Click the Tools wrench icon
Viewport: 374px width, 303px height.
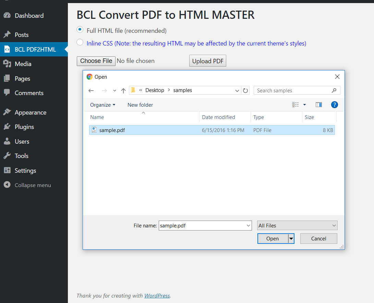tap(7, 156)
